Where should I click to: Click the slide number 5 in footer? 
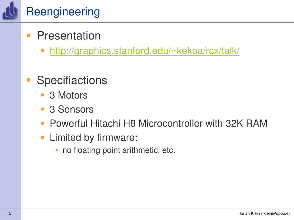(10, 213)
